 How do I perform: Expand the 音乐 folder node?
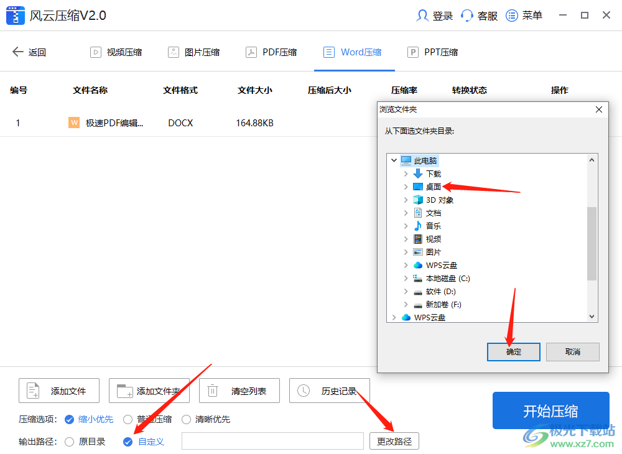tap(406, 226)
